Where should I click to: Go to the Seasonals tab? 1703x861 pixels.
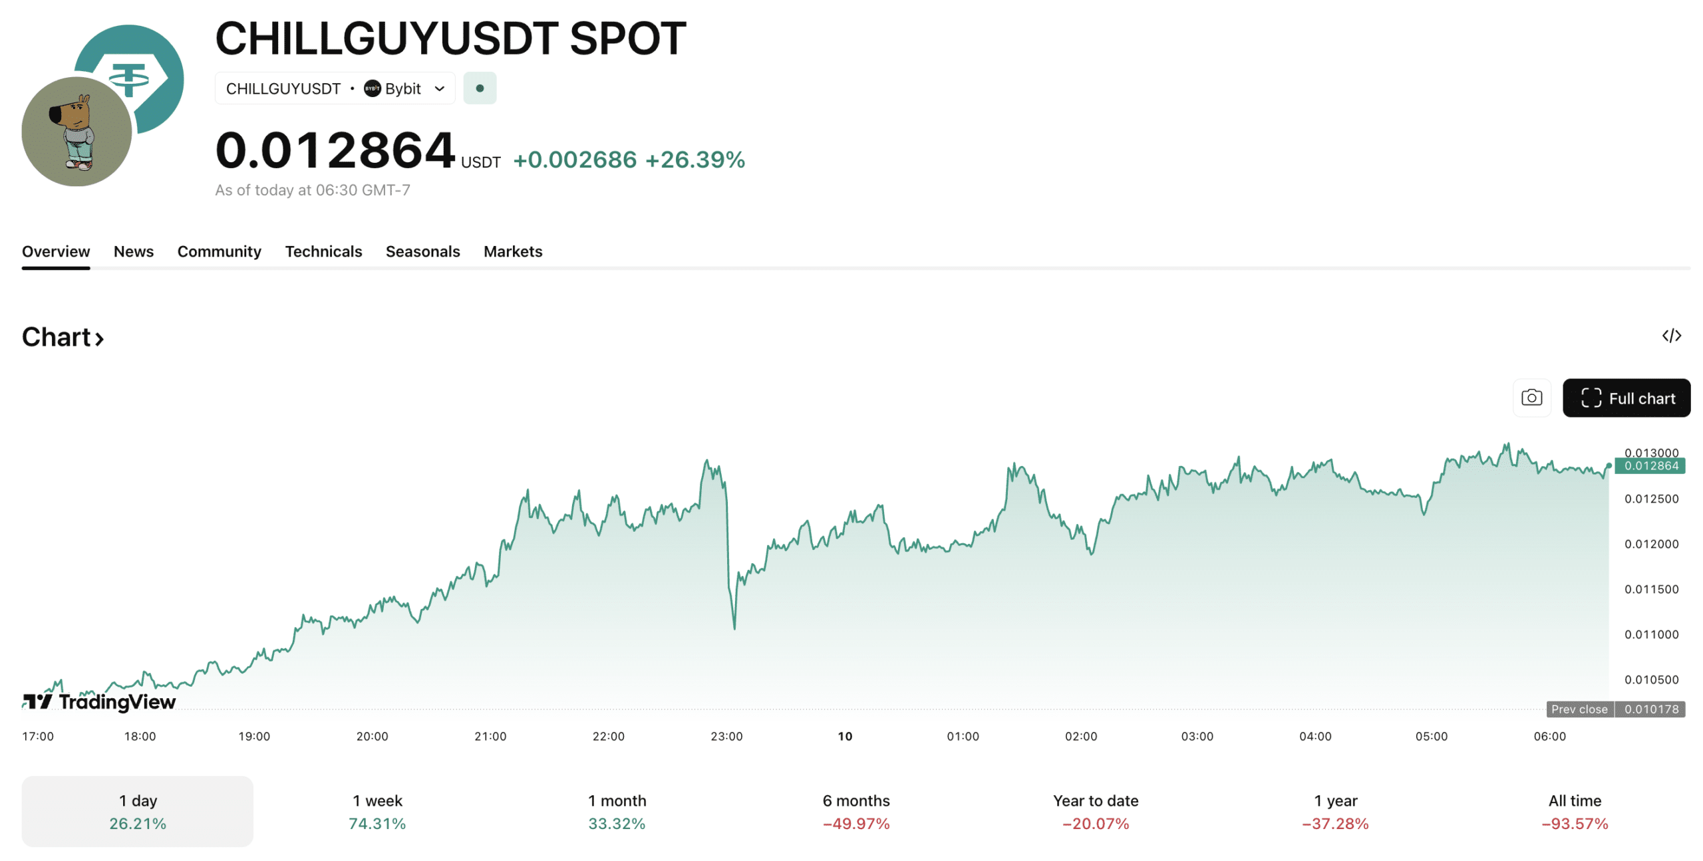tap(422, 251)
